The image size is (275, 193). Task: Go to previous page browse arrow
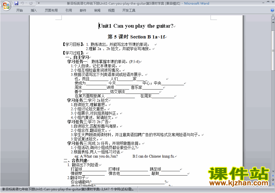273,176
